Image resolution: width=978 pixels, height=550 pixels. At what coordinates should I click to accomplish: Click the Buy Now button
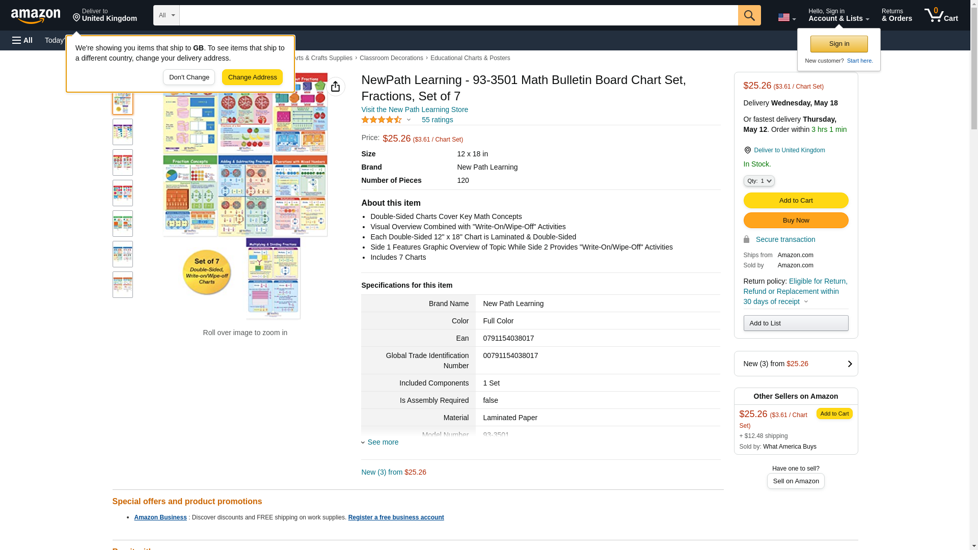click(x=796, y=221)
